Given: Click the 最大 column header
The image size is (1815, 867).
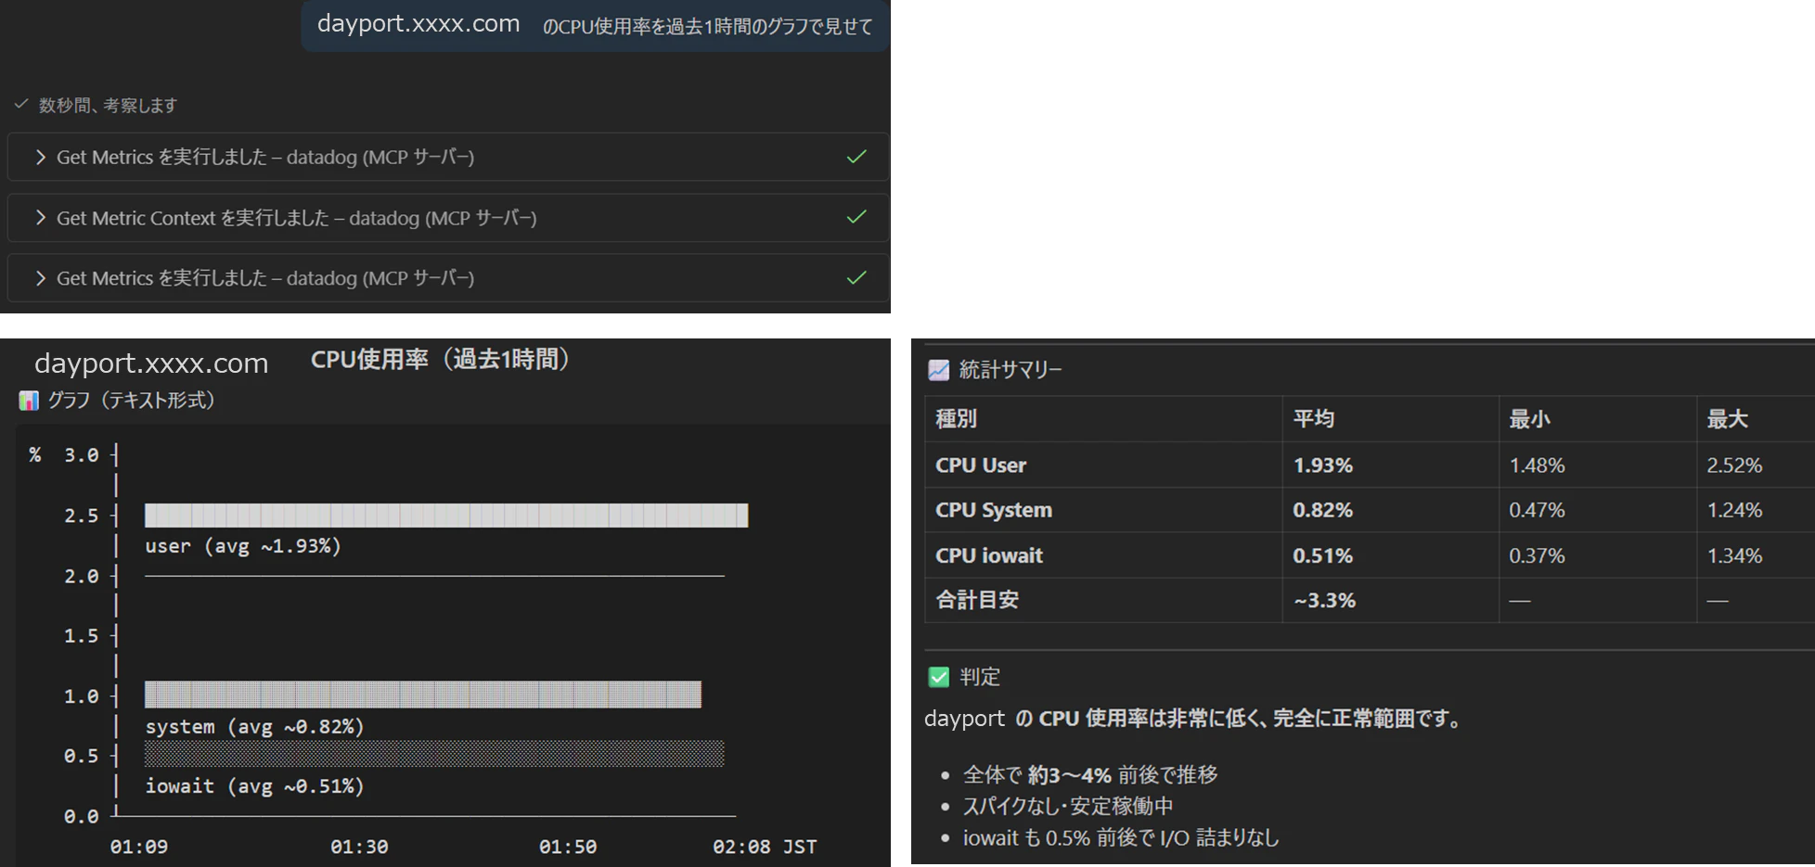Looking at the screenshot, I should coord(1728,419).
